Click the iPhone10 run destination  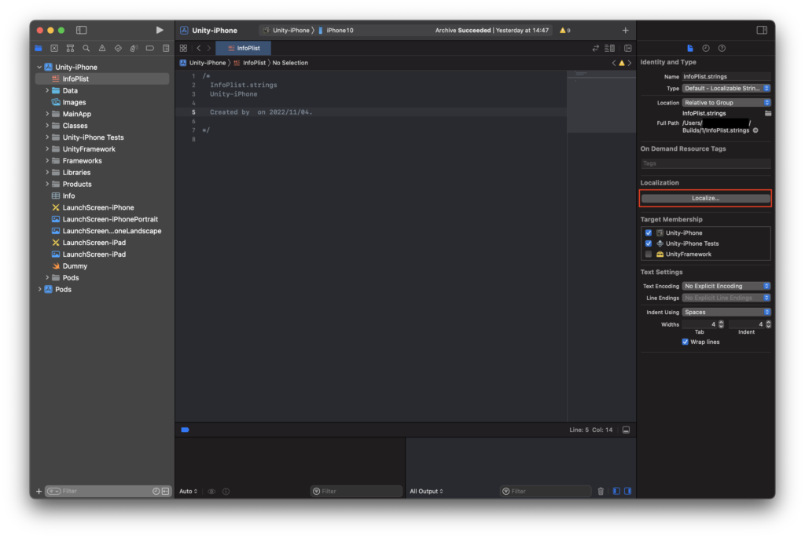point(340,30)
